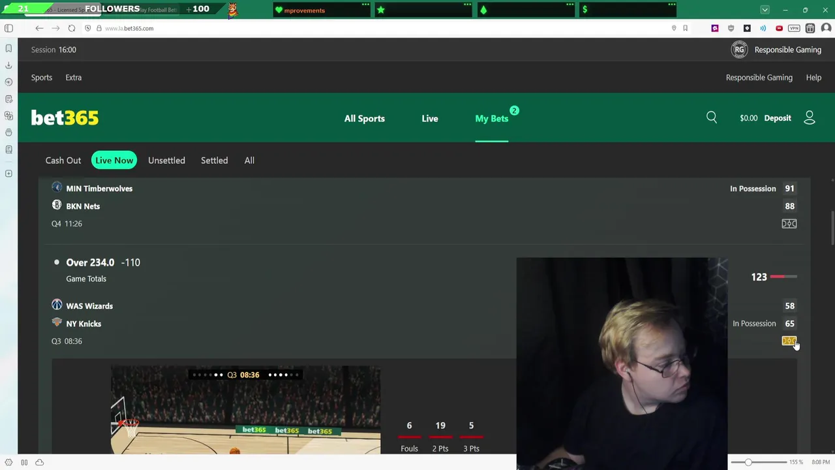Select the Settled filter
Screen dimensions: 835x470
(214, 161)
